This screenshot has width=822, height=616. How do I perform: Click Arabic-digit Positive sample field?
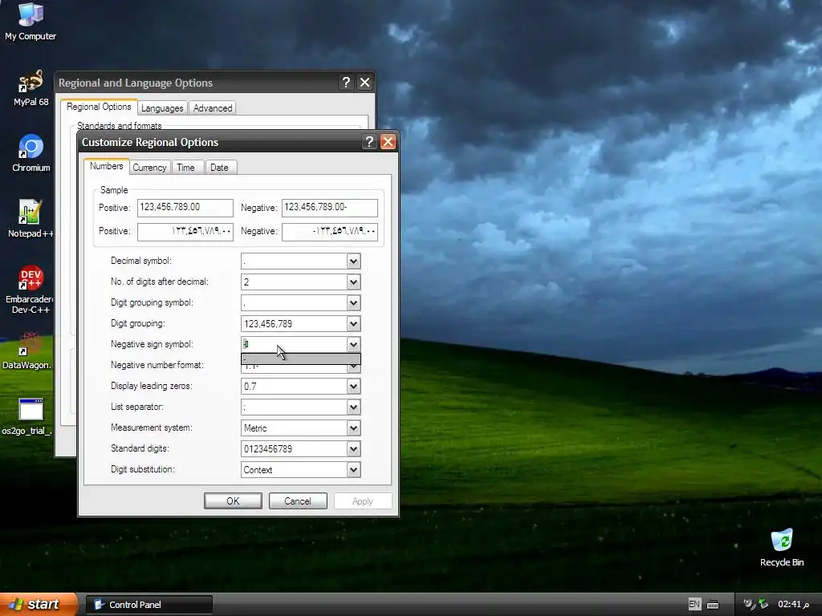[185, 232]
